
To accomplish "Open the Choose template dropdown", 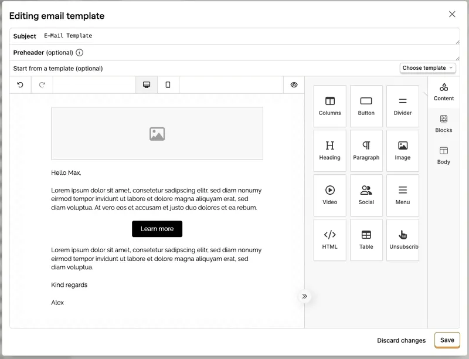I will tap(427, 67).
